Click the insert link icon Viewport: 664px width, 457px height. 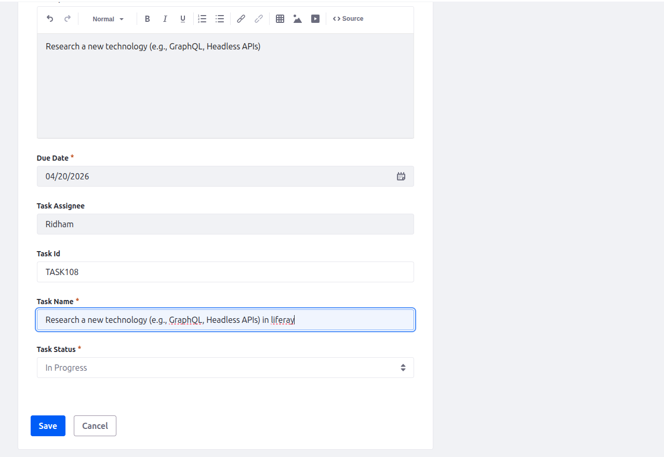[x=241, y=19]
